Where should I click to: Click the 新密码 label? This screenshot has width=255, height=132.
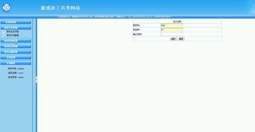pos(137,30)
